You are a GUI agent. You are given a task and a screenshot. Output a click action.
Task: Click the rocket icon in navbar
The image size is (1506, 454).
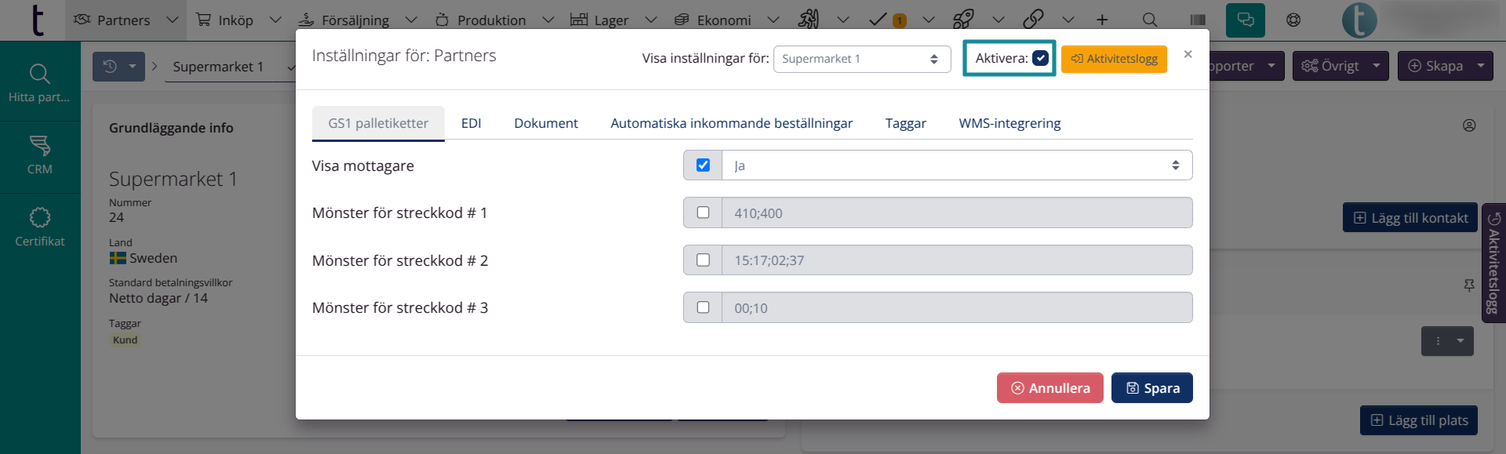tap(963, 20)
